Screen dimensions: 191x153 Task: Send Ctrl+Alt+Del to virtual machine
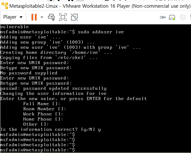(x=51, y=17)
